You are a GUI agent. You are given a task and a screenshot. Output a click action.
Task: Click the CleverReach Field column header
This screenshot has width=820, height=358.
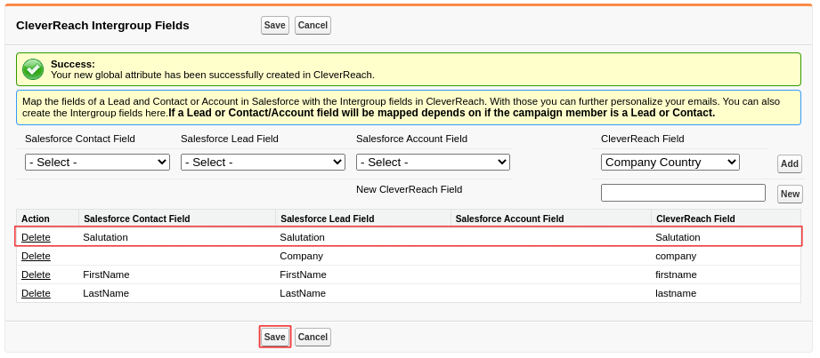tap(695, 219)
